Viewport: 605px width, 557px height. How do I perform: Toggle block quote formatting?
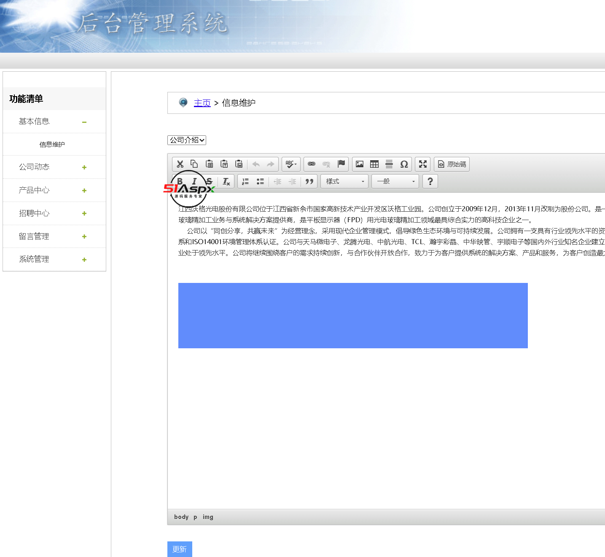(x=309, y=181)
